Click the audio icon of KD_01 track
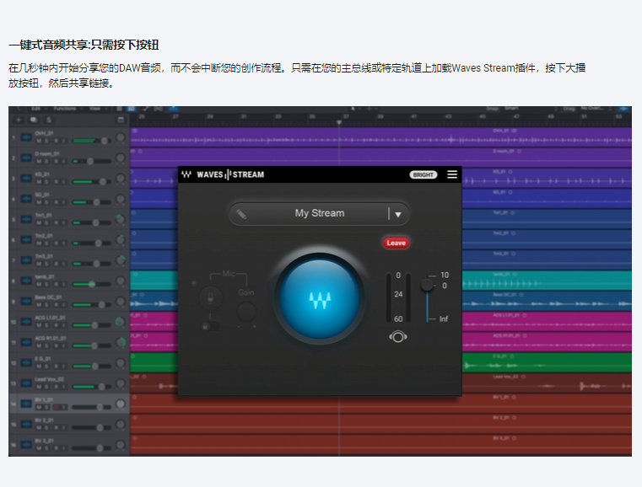 [x=26, y=179]
